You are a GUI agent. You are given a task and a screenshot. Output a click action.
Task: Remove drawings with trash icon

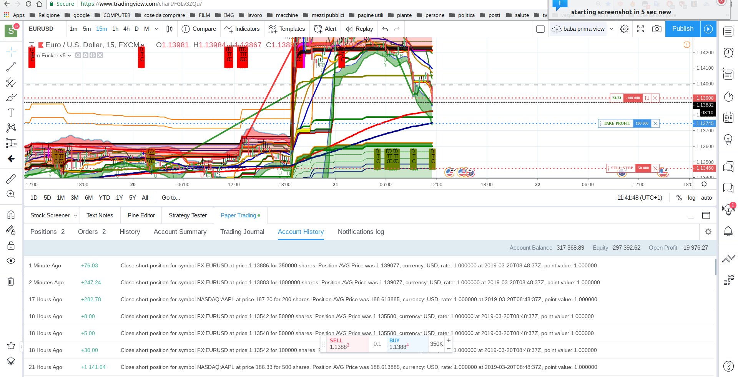pyautogui.click(x=11, y=282)
